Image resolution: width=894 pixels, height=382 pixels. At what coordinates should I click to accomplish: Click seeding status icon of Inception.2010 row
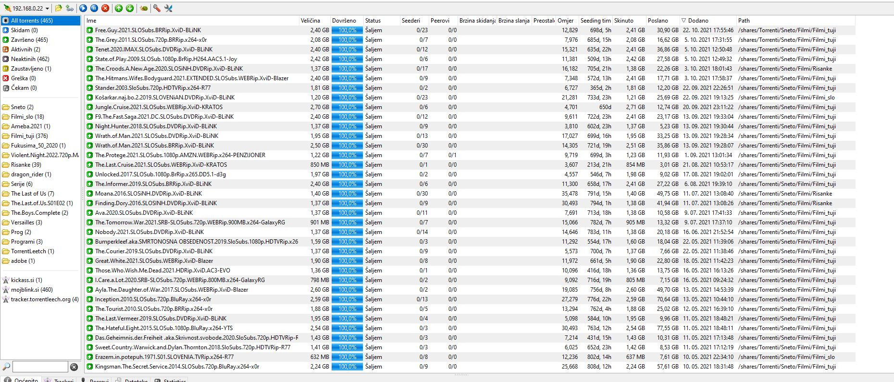click(x=90, y=299)
